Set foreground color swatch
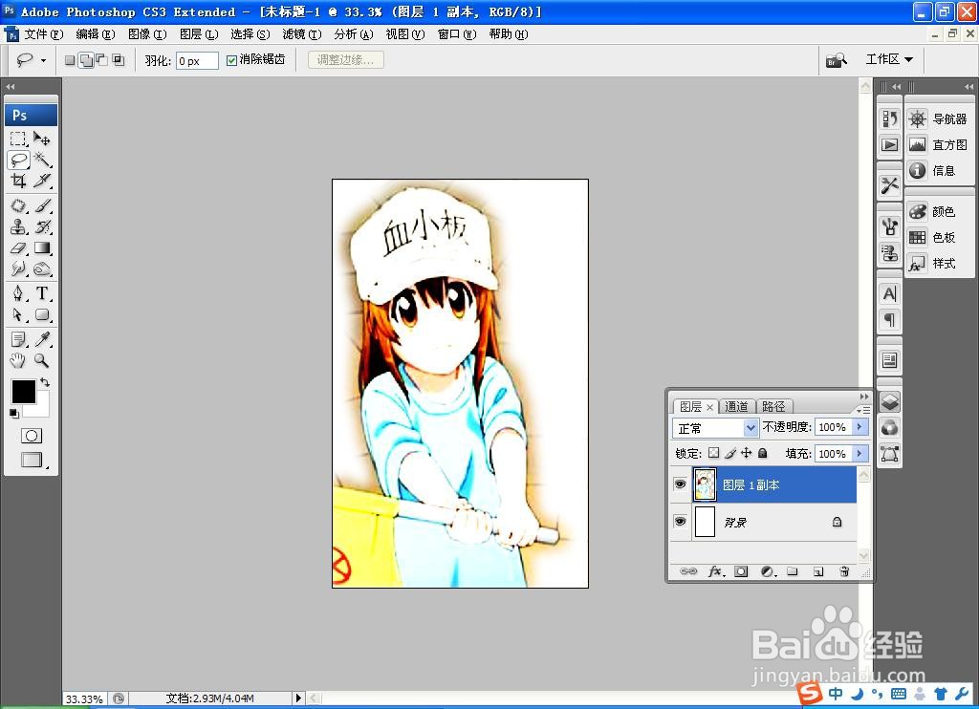Screen dimensions: 979x709 pyautogui.click(x=24, y=392)
